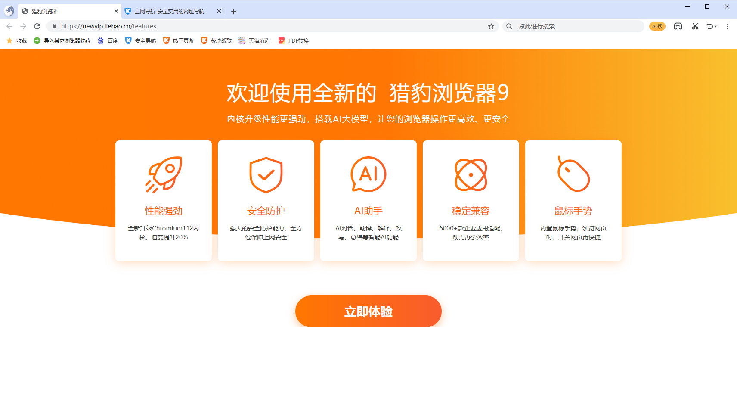The height and width of the screenshot is (398, 737).
Task: Open the site security padlock in address bar
Action: point(54,26)
